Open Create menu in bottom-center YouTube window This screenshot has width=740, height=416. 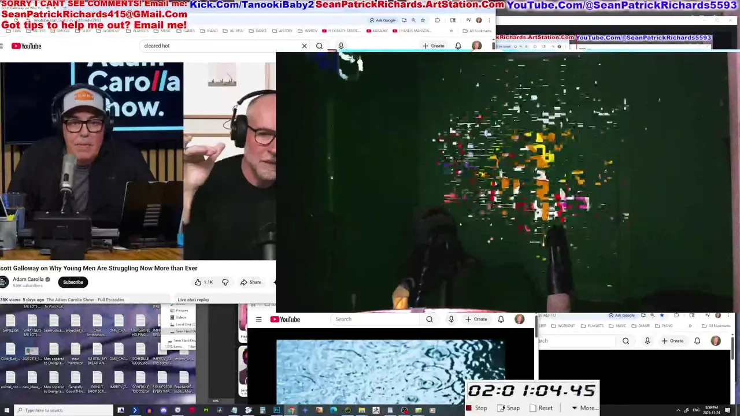[x=477, y=319]
